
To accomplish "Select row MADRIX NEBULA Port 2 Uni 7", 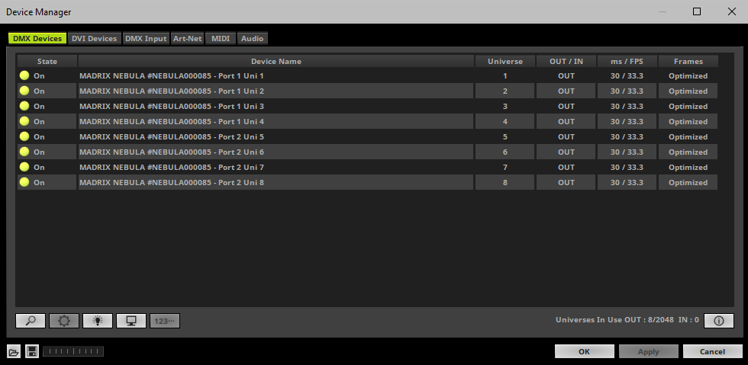I will tap(276, 167).
